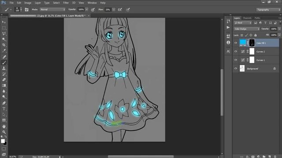Toggle pressure for size button

[128, 10]
